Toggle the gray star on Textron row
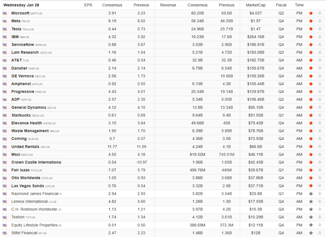This screenshot has width=330, height=237. pyautogui.click(x=311, y=217)
